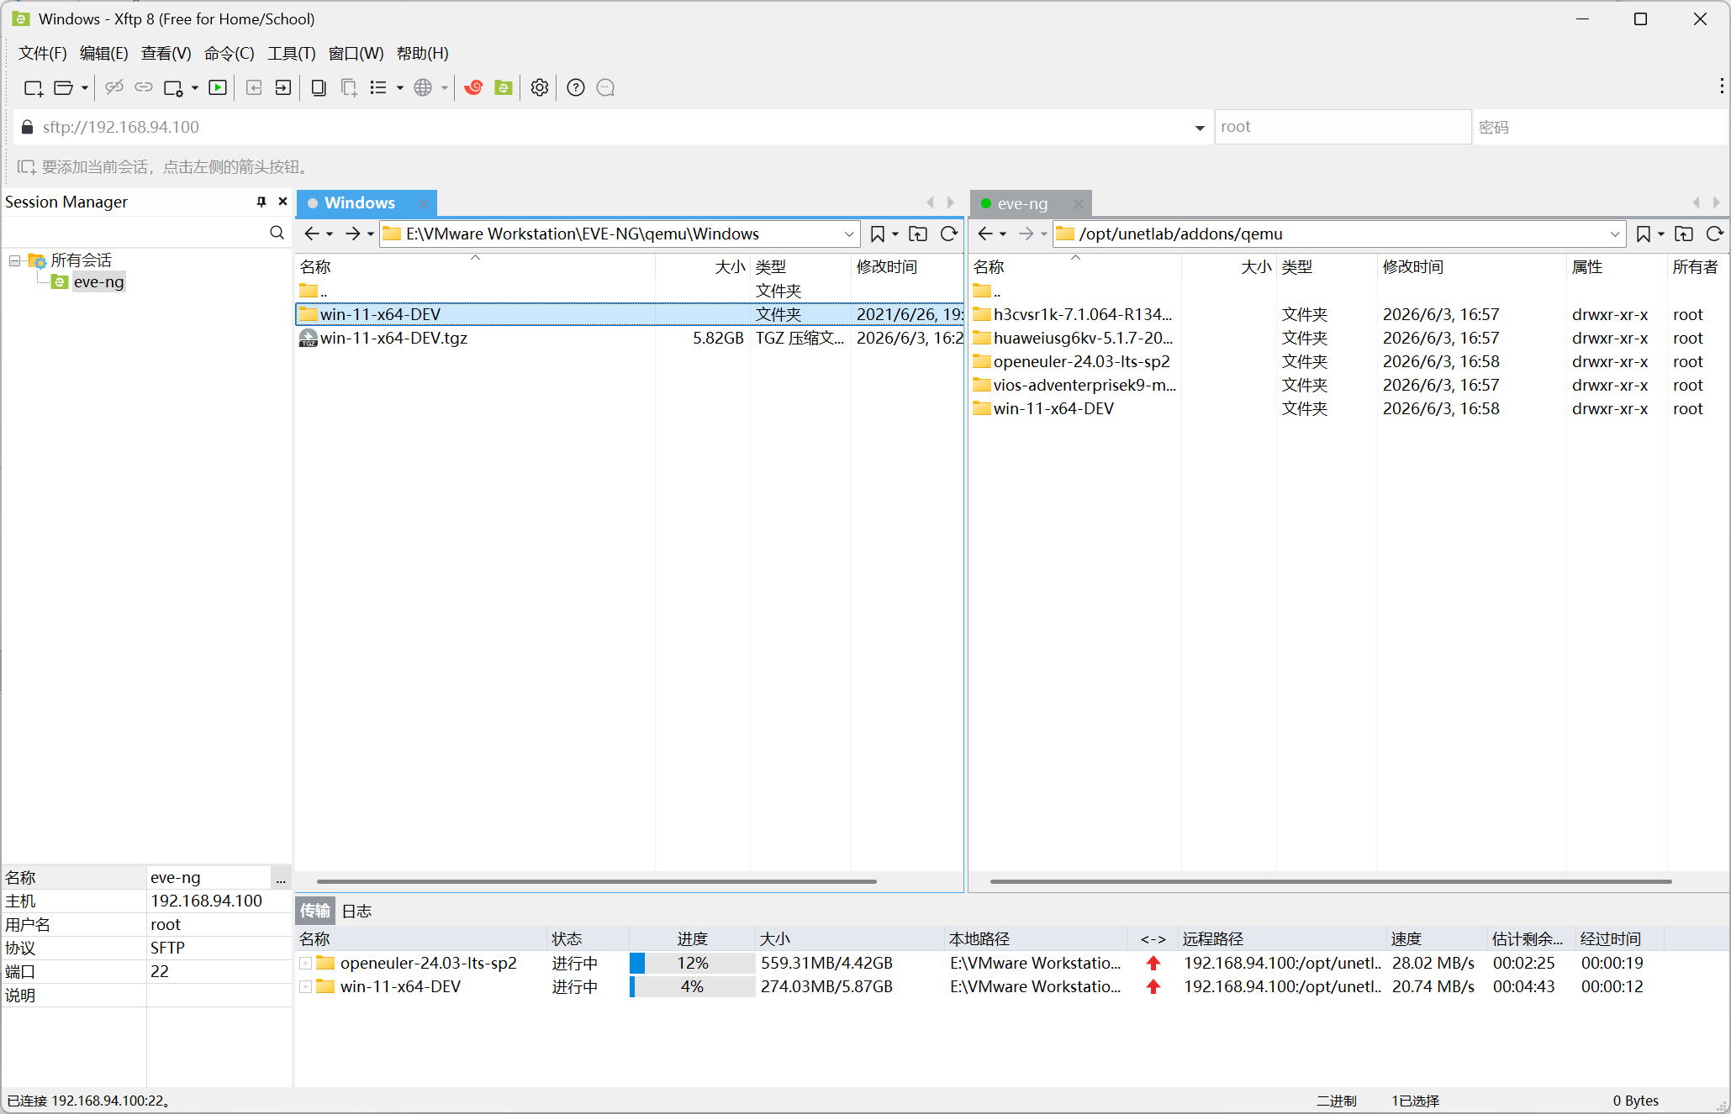Viewport: 1731px width, 1114px height.
Task: Expand the openeuler-24.03-lts-sp2 transfer row
Action: pos(306,963)
